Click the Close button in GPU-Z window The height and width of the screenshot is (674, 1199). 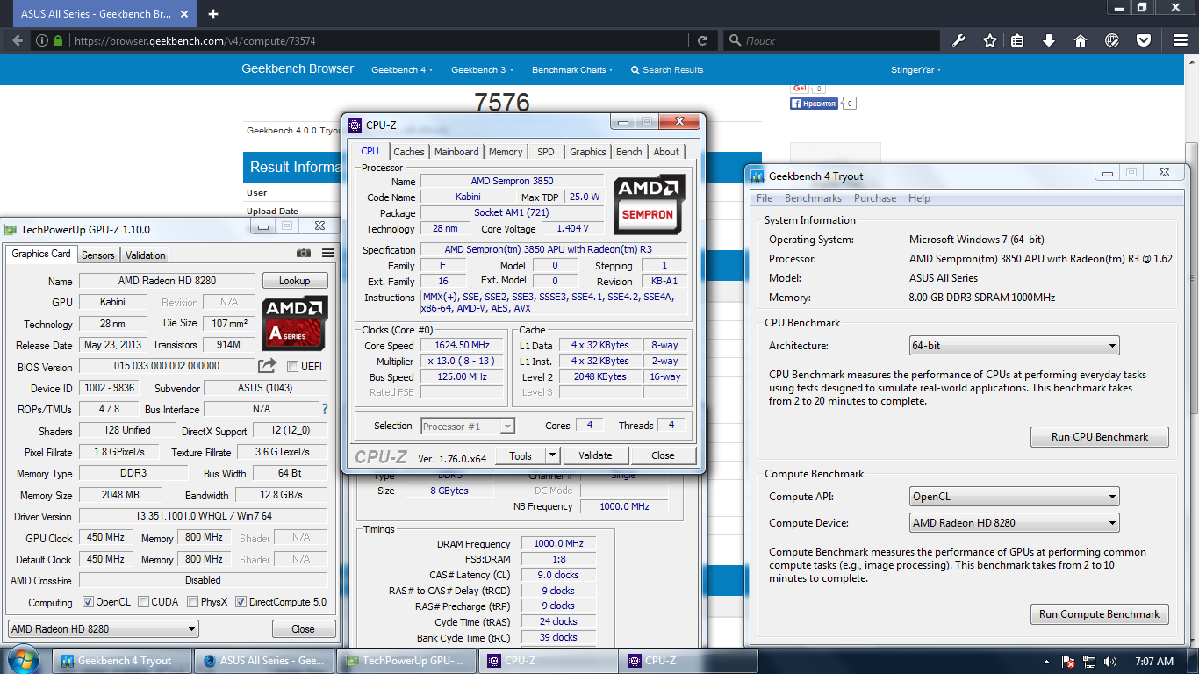pyautogui.click(x=304, y=629)
